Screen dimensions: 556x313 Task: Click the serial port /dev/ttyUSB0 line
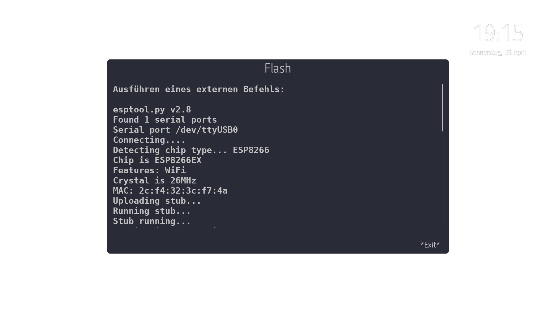[x=175, y=130]
